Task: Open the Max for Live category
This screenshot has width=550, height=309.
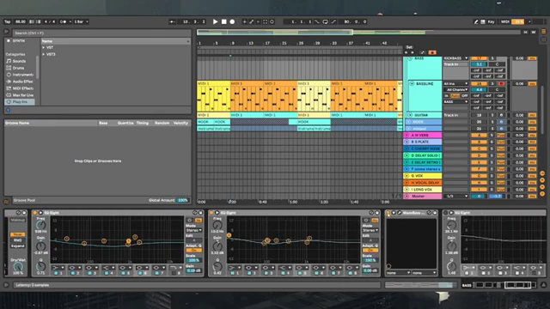Action: [21, 95]
